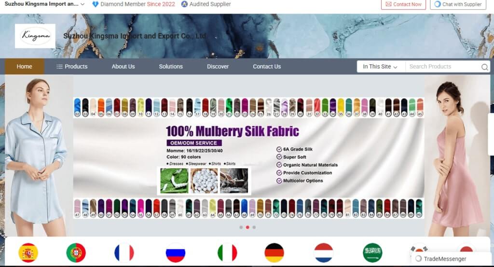This screenshot has height=267, width=494.
Task: Click Organic Natural Materials check item
Action: 307,165
